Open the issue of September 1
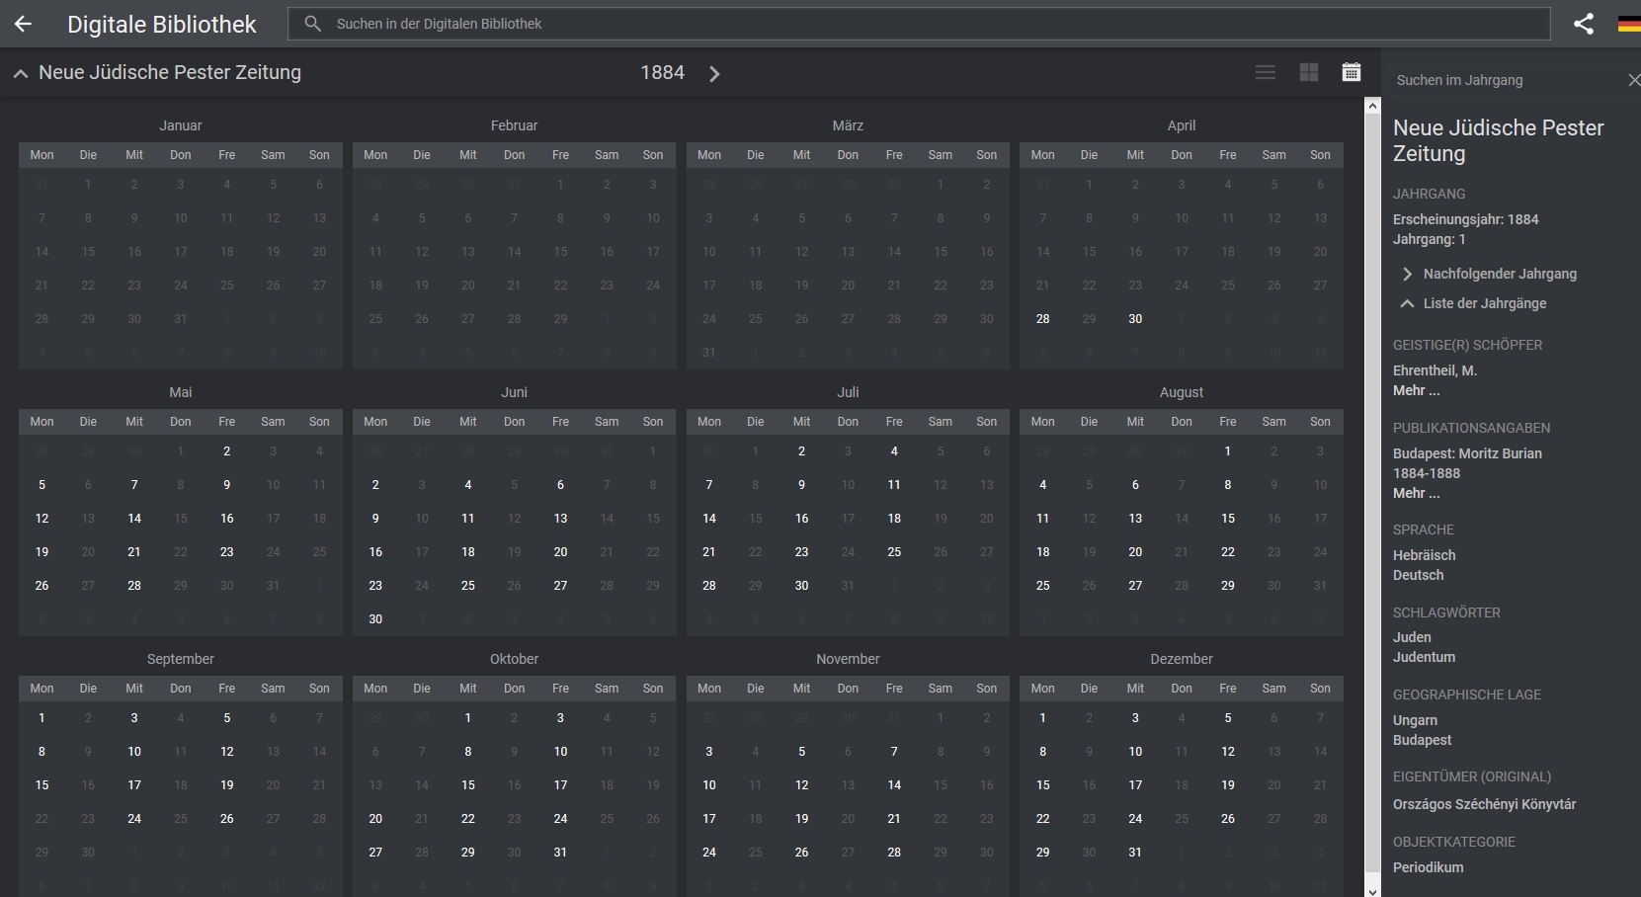The width and height of the screenshot is (1641, 897). click(x=41, y=718)
